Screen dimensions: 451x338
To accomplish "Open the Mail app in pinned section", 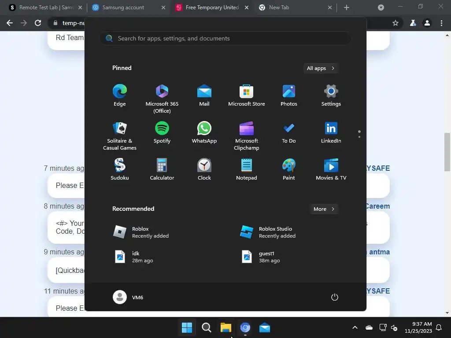I will coord(204,96).
